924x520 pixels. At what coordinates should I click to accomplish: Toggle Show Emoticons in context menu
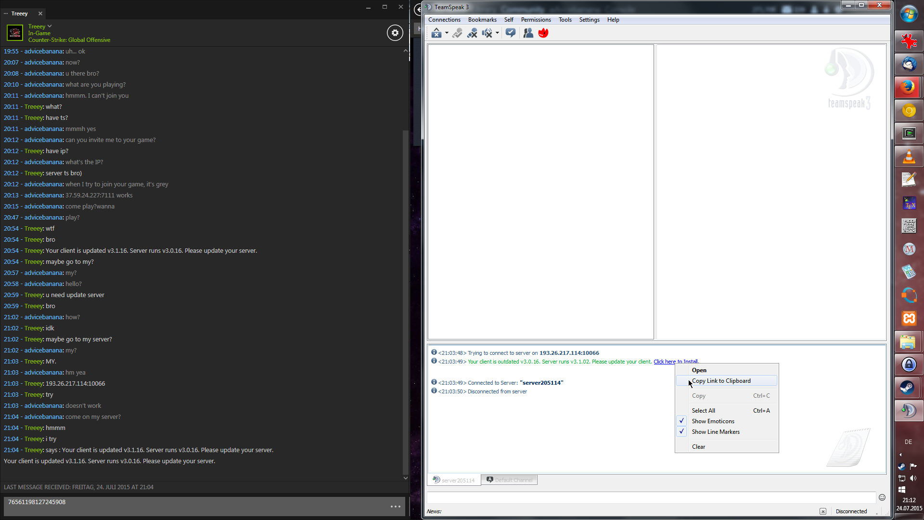[x=713, y=421]
